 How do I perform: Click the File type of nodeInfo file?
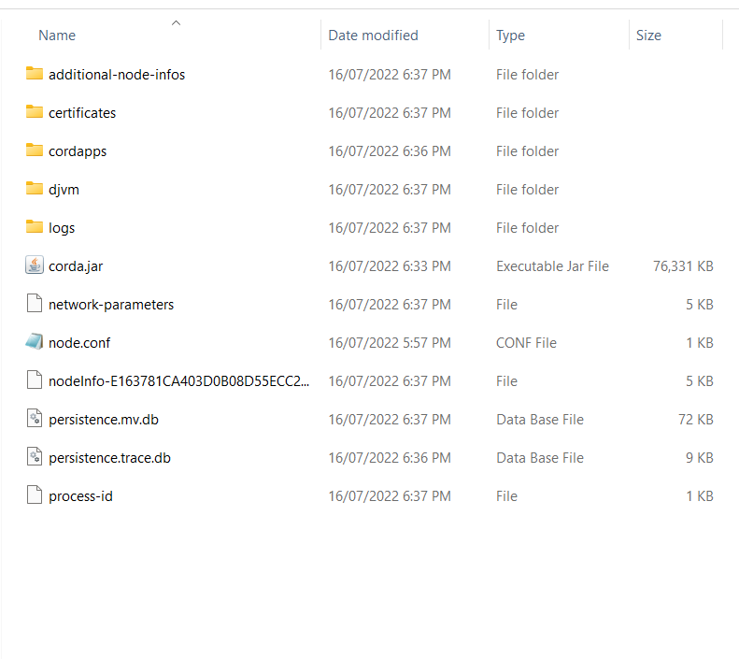(x=506, y=380)
